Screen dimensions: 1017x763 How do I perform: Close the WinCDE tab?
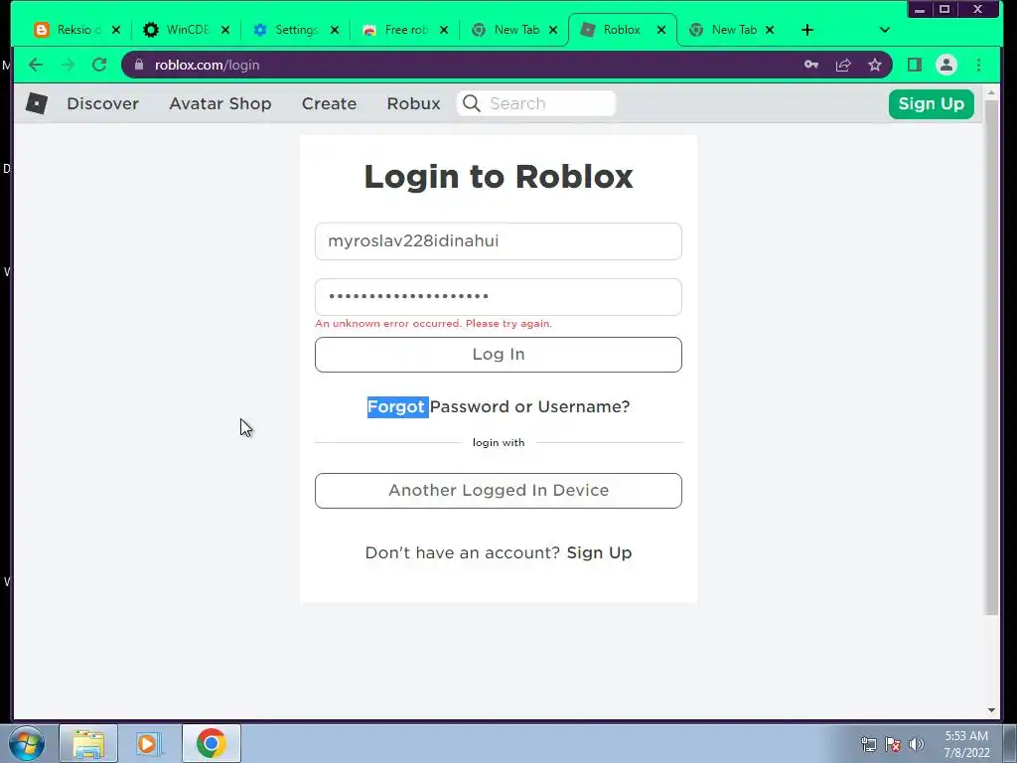click(x=225, y=30)
